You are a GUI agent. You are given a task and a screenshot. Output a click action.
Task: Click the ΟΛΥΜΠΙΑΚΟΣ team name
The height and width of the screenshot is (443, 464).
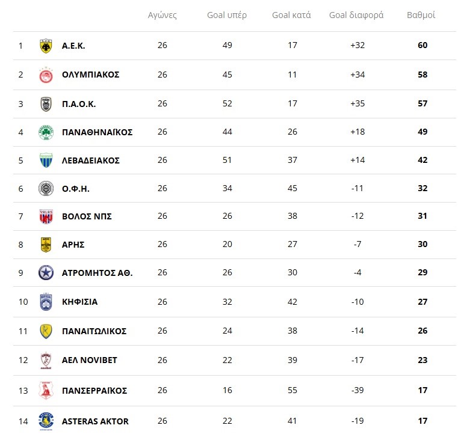[x=90, y=75]
